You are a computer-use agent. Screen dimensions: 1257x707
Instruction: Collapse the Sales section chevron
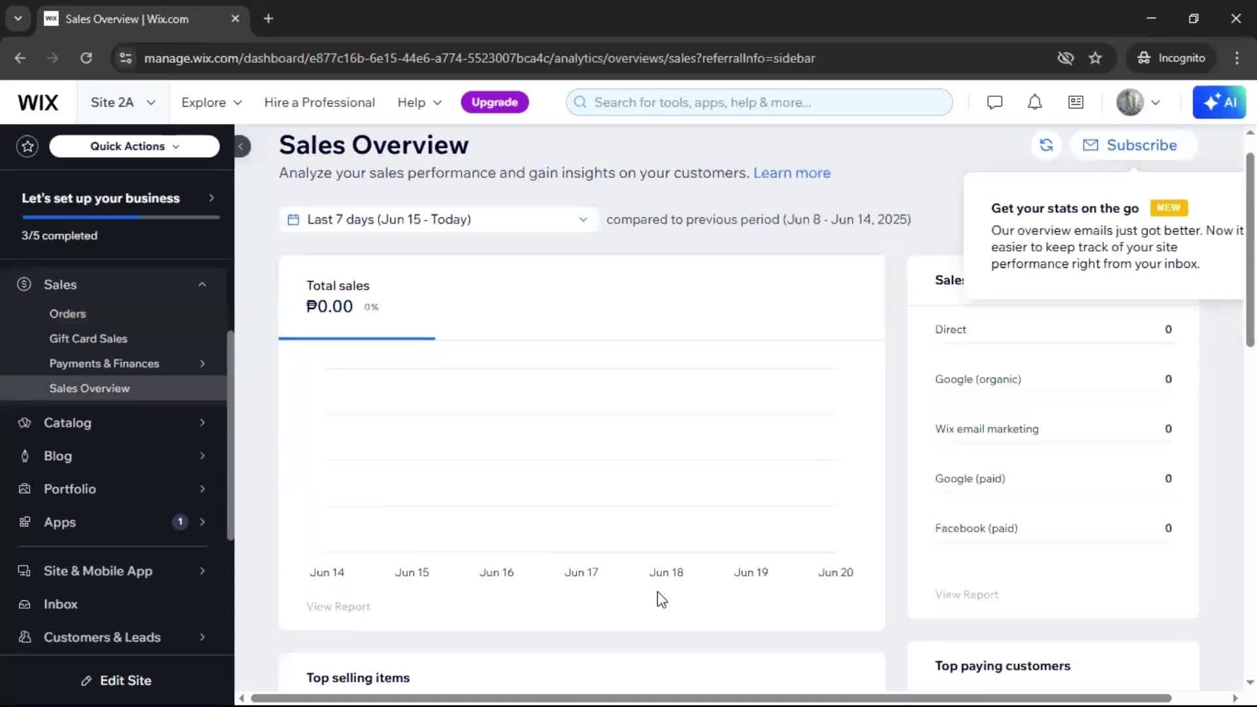pos(202,285)
